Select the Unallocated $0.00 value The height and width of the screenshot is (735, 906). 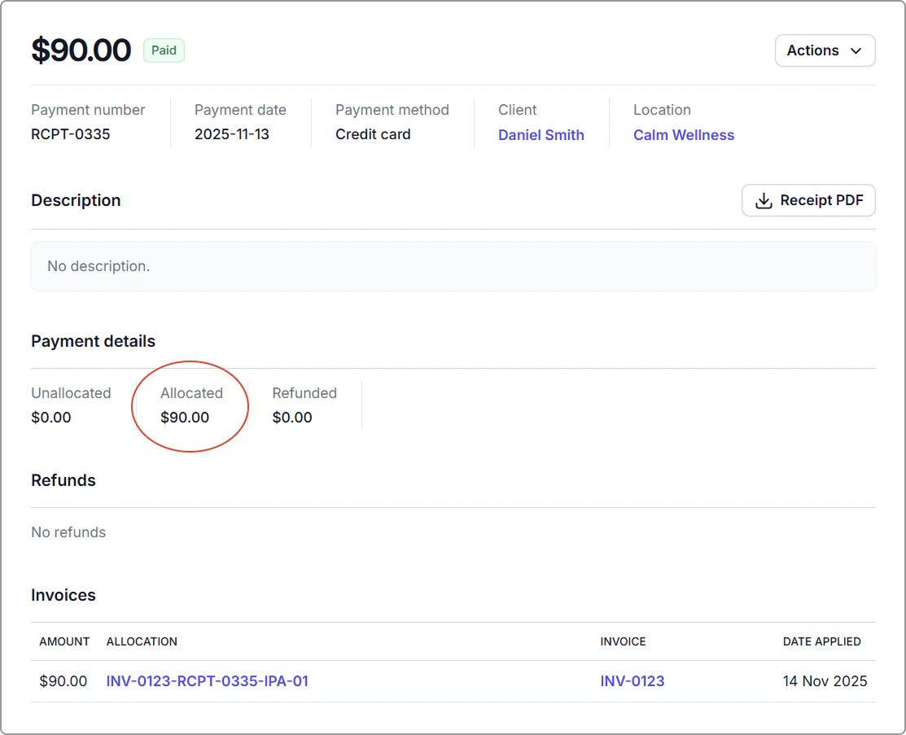tap(50, 418)
